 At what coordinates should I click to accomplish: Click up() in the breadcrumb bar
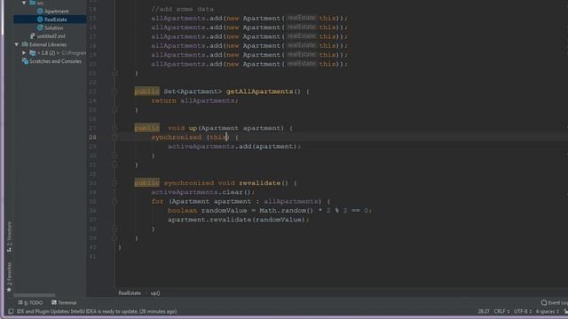point(155,293)
